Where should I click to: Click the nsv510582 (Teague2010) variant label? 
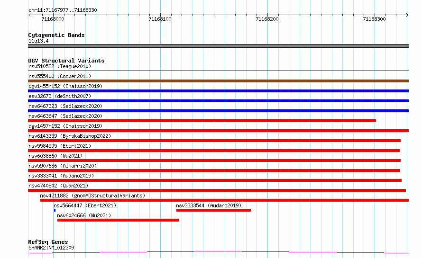click(x=60, y=66)
